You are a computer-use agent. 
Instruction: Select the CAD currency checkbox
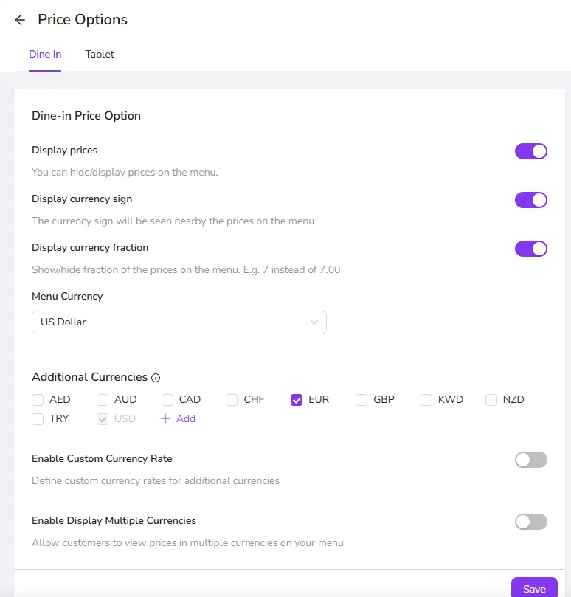(x=167, y=400)
